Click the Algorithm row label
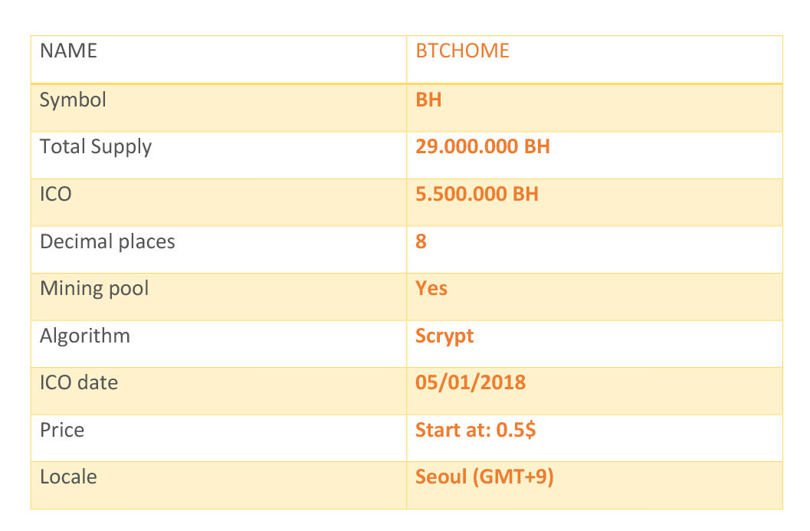810x531 pixels. coord(85,336)
